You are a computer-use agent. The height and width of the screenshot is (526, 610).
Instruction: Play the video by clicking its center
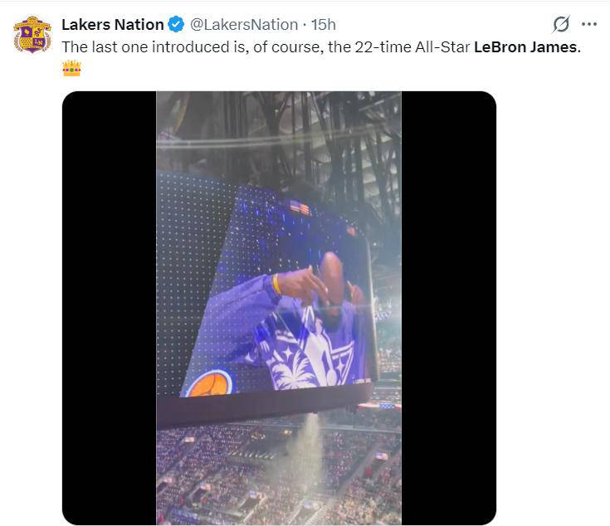pos(279,308)
